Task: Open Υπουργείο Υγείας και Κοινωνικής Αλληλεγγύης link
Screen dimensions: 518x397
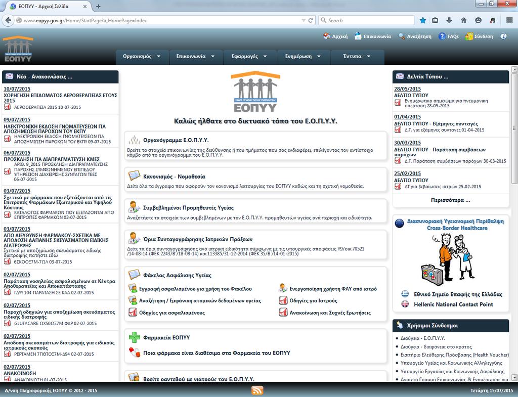Action: [x=451, y=363]
